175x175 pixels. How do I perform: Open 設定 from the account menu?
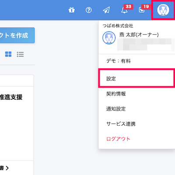click(x=136, y=79)
